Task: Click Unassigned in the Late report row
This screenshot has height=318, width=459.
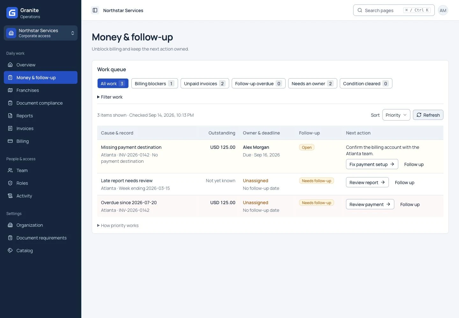Action: (x=256, y=181)
